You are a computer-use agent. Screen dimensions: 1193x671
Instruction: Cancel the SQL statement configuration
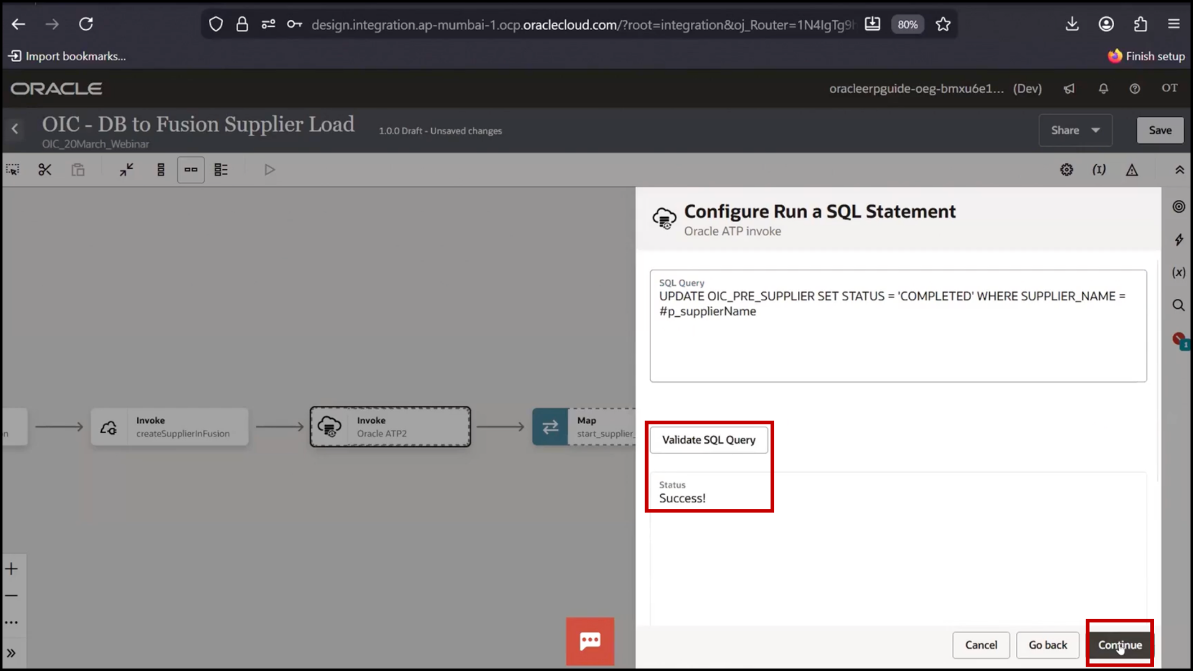click(981, 645)
